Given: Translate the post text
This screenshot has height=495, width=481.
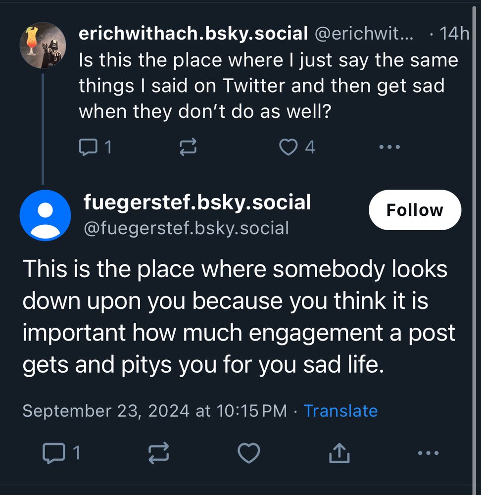Looking at the screenshot, I should click(x=340, y=411).
